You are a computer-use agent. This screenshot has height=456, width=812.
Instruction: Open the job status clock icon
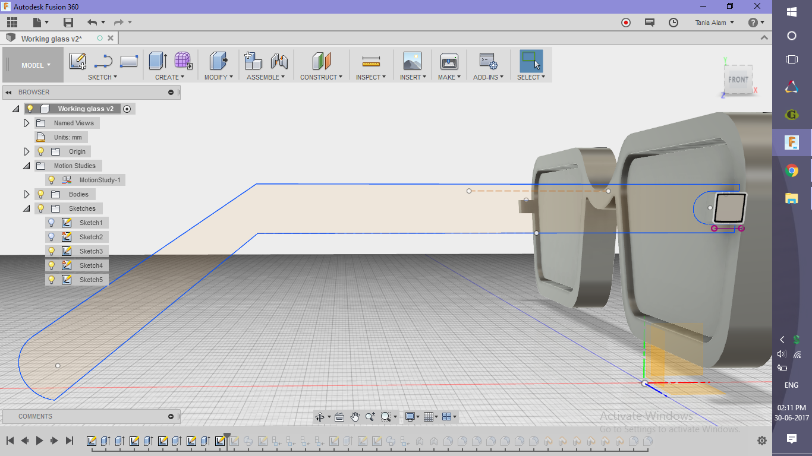point(673,23)
